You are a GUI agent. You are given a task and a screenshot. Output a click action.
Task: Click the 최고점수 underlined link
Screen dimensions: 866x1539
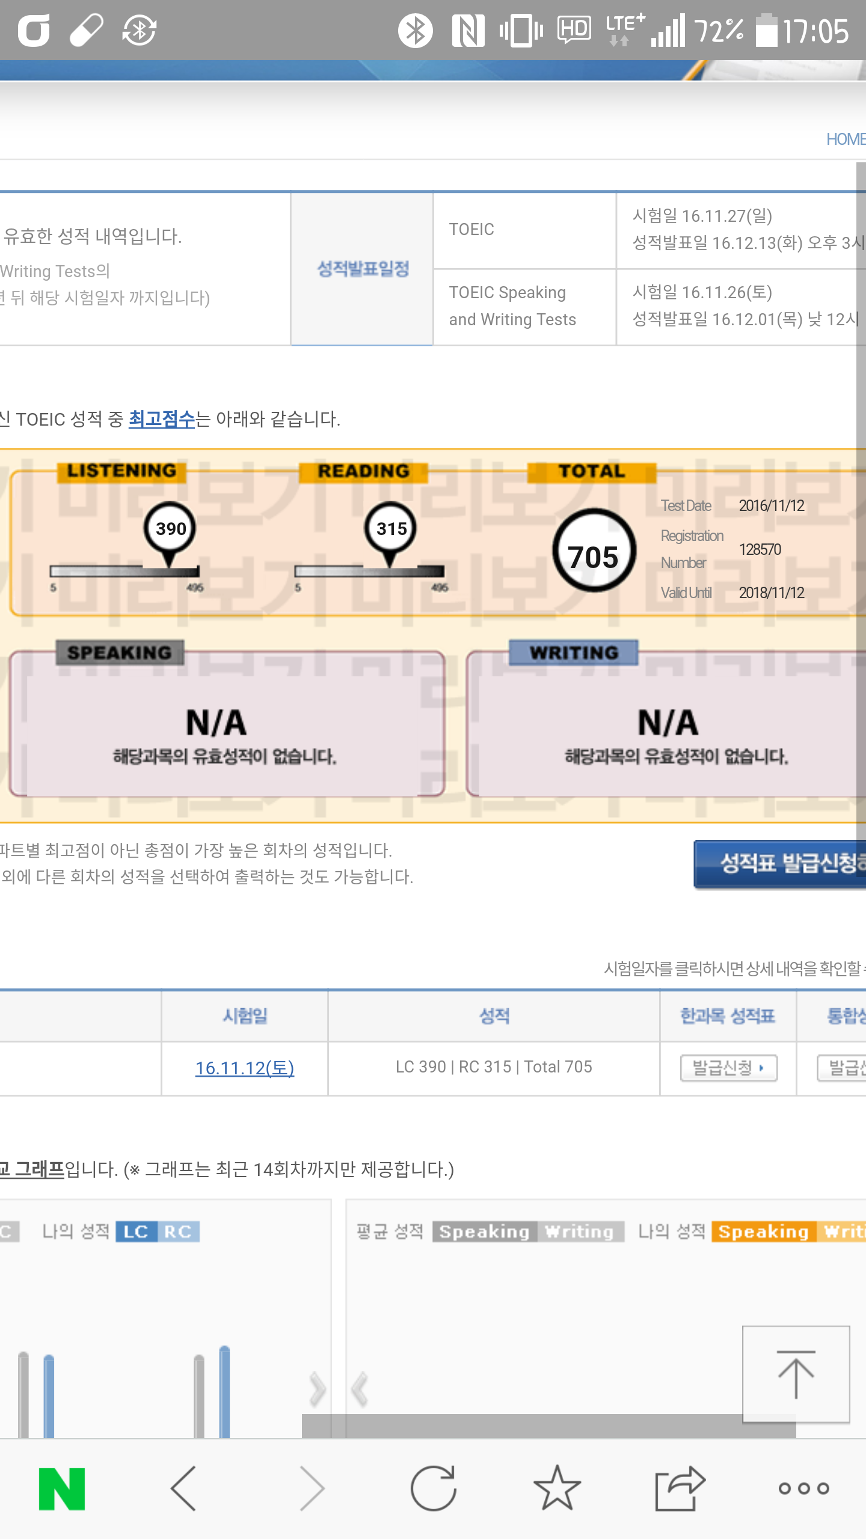tap(162, 419)
